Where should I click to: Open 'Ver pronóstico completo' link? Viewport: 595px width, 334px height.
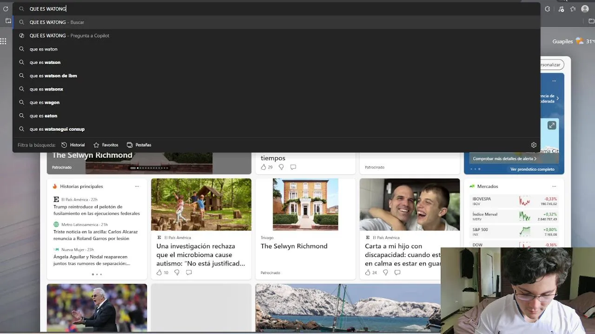pos(532,169)
